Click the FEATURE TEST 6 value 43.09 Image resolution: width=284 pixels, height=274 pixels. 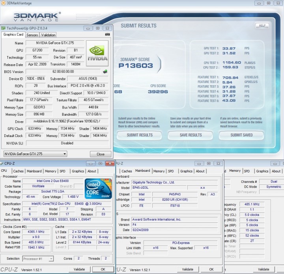pos(229,100)
